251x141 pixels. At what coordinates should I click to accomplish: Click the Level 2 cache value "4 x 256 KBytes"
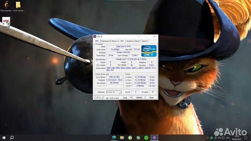[140, 83]
